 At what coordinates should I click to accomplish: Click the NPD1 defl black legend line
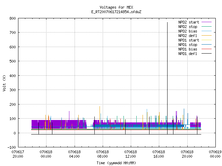206,54
